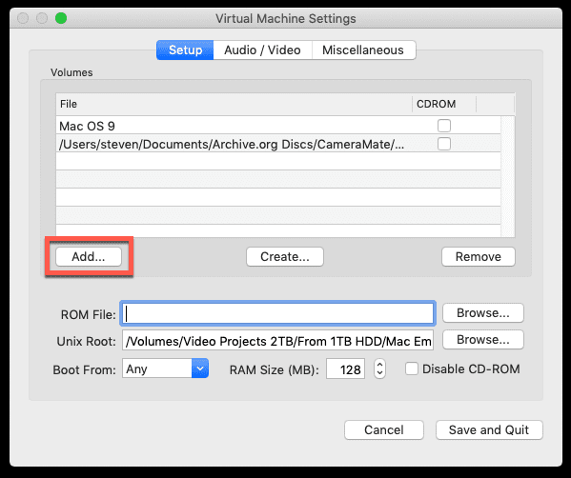
Task: Toggle CDROM checkbox for CameraMate volume
Action: pos(444,144)
